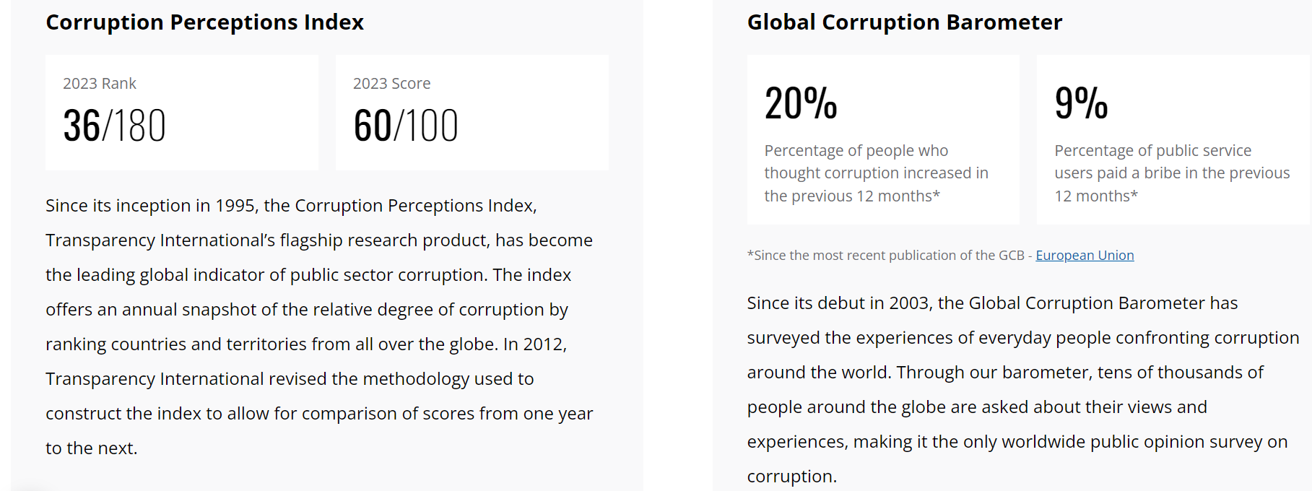Click the Corruption Perceptions Index heading
The height and width of the screenshot is (491, 1312).
[x=204, y=22]
